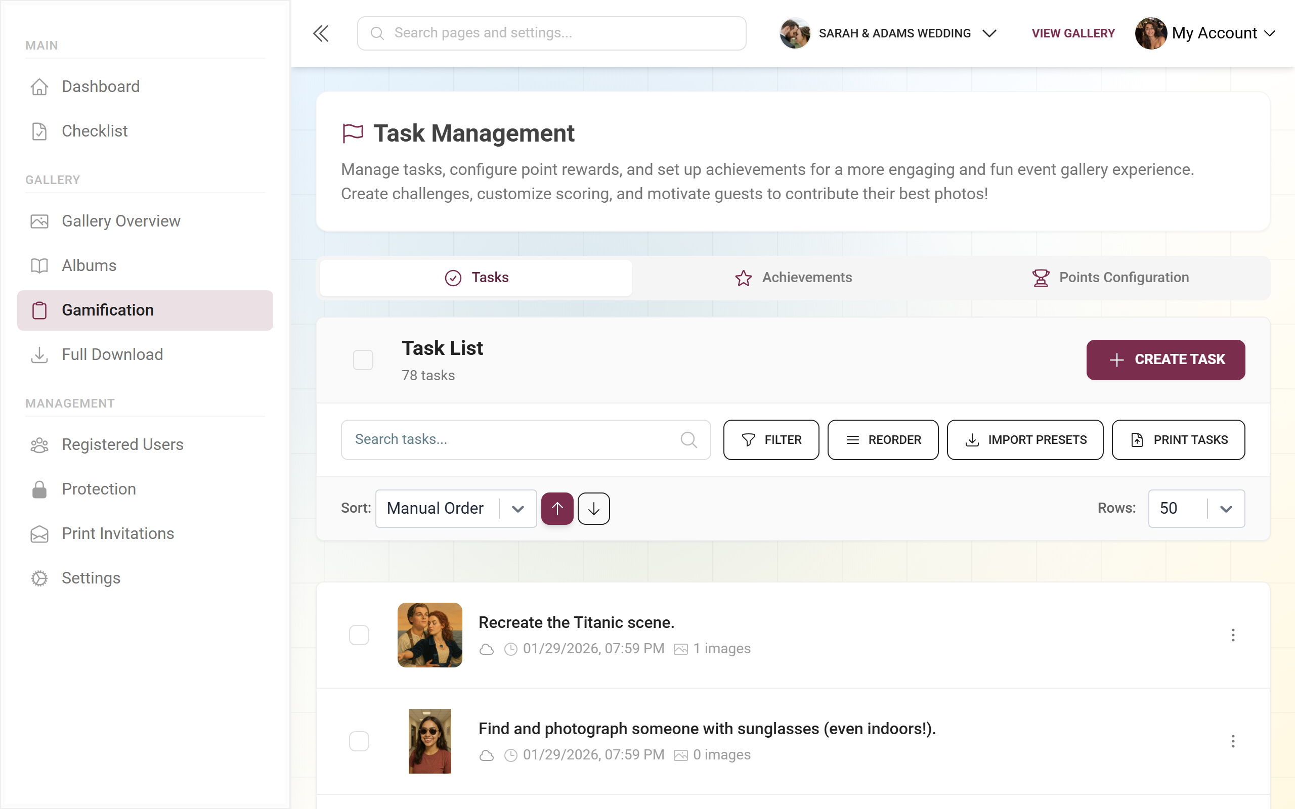Open the Points Configuration tab

click(x=1110, y=278)
